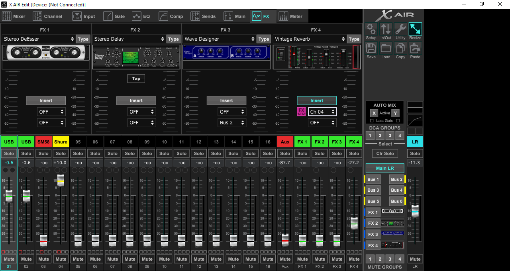Viewport: 510px width, 271px height.
Task: Click the Save floppy disk icon
Action: pos(371,48)
